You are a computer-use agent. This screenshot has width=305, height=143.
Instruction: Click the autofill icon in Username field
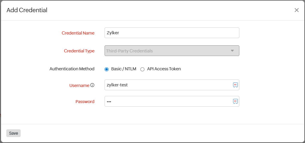point(235,85)
